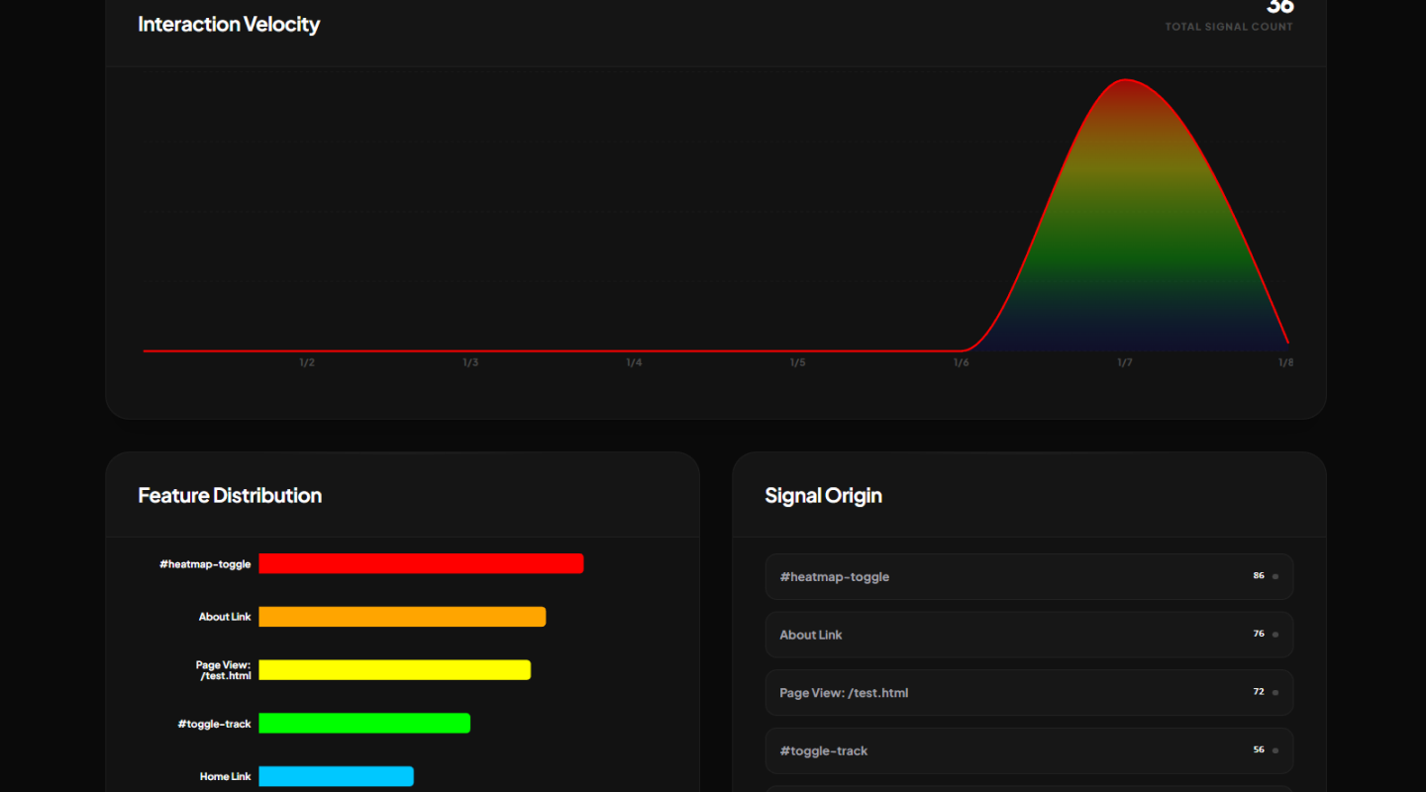Viewport: 1426px width, 792px height.
Task: Select the 1/2 tick on the velocity chart
Action: 307,362
